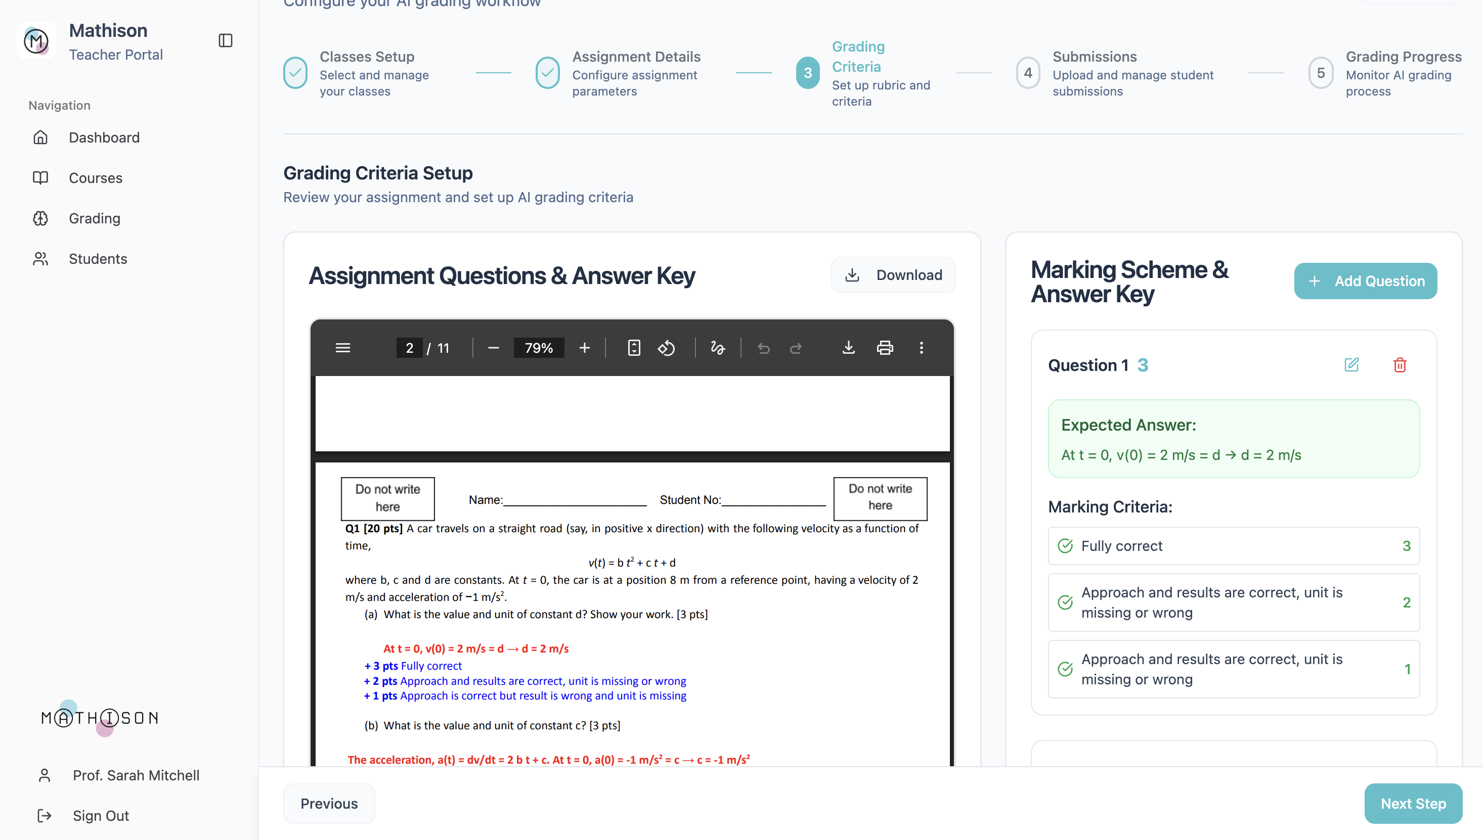Click the PDF page number field
1483x840 pixels.
(x=409, y=348)
